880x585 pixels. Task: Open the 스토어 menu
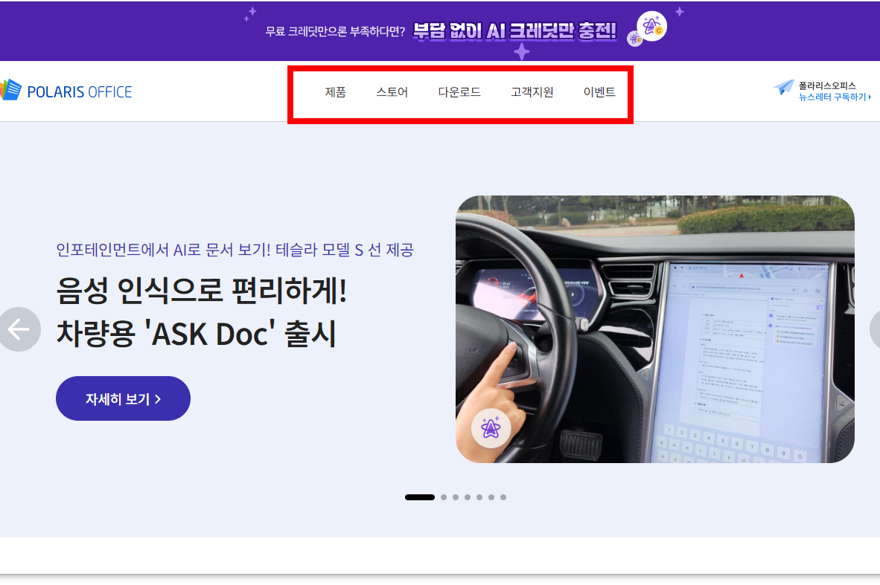(x=392, y=92)
